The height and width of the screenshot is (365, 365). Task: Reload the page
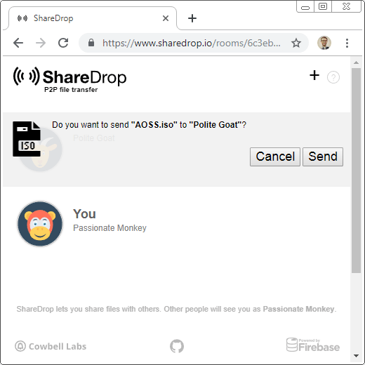tap(63, 43)
